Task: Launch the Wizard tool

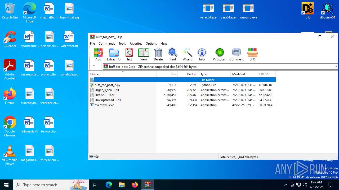Action: [x=188, y=54]
